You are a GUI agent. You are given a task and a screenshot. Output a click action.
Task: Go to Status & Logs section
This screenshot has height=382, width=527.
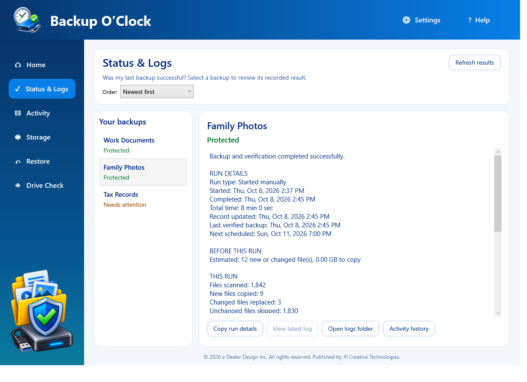(42, 89)
